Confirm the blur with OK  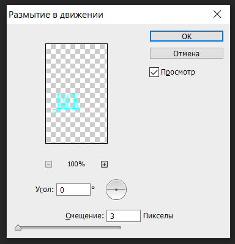187,36
